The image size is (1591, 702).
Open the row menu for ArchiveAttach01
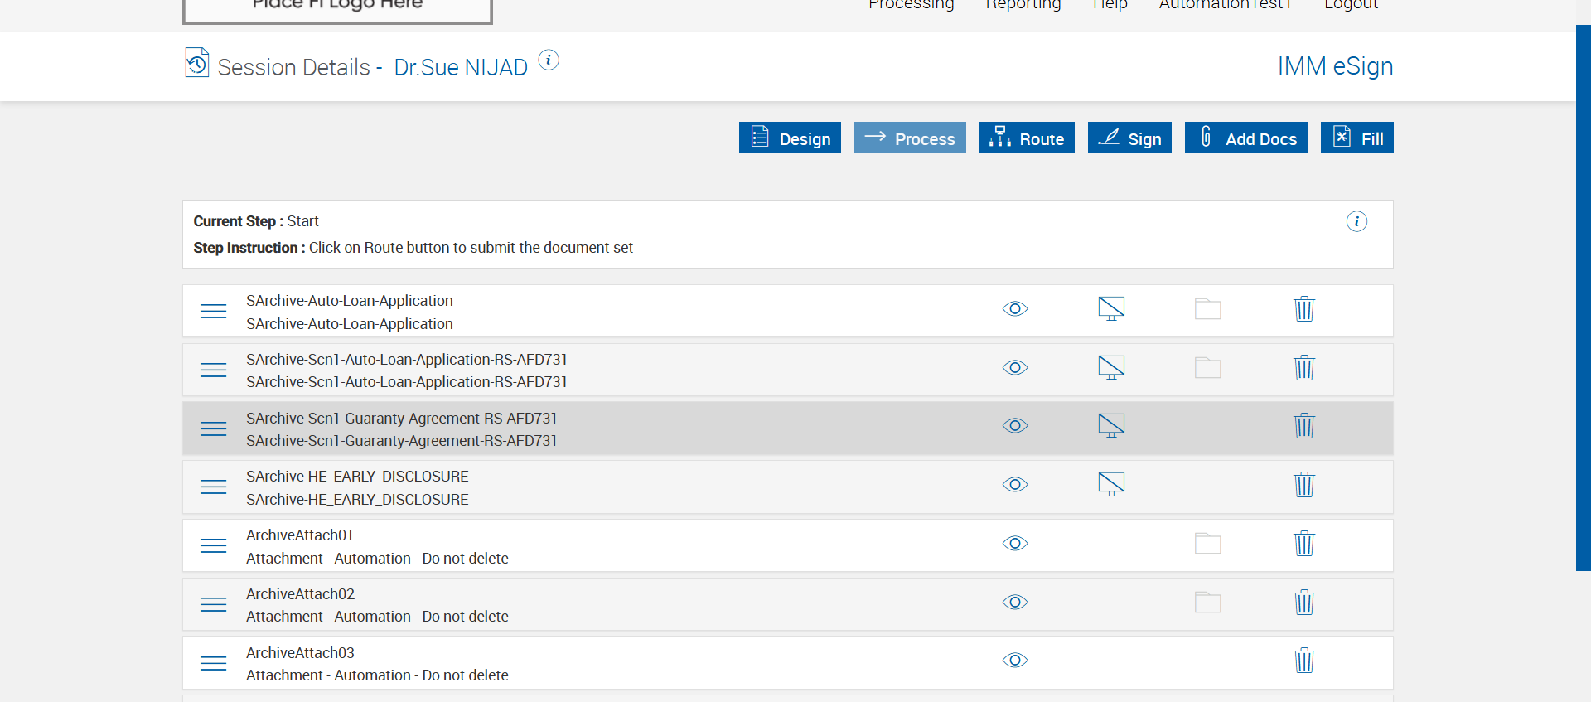click(x=213, y=545)
